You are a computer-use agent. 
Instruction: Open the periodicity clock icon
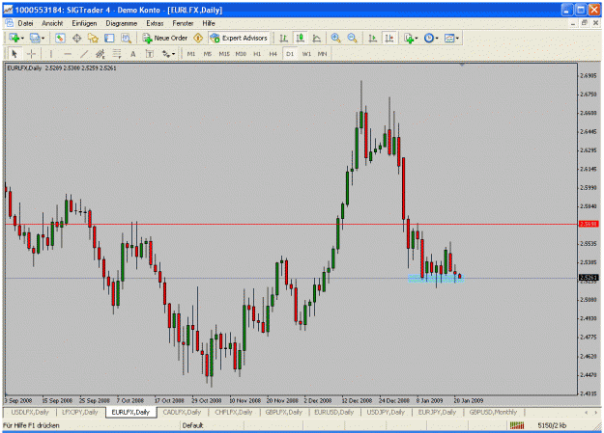tap(429, 38)
